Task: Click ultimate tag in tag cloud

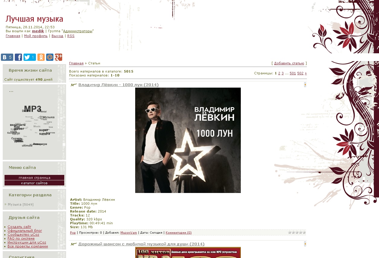Action: [27, 145]
